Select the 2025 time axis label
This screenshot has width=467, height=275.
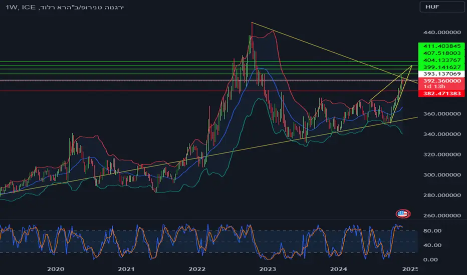(410, 269)
